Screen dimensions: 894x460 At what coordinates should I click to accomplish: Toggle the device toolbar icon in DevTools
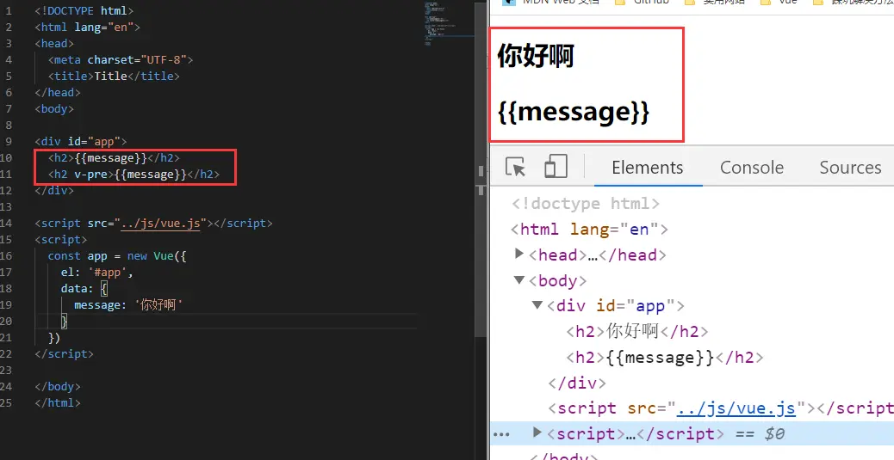pyautogui.click(x=556, y=167)
